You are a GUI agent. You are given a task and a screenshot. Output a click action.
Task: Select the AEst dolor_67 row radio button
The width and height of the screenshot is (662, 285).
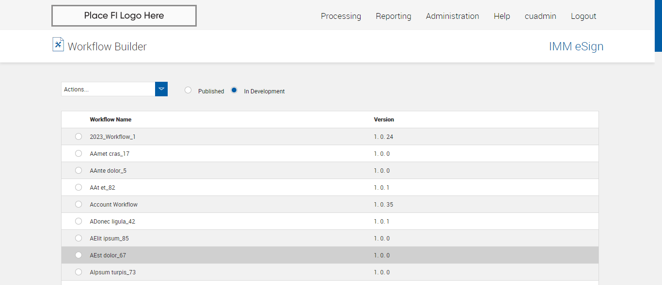click(x=79, y=255)
